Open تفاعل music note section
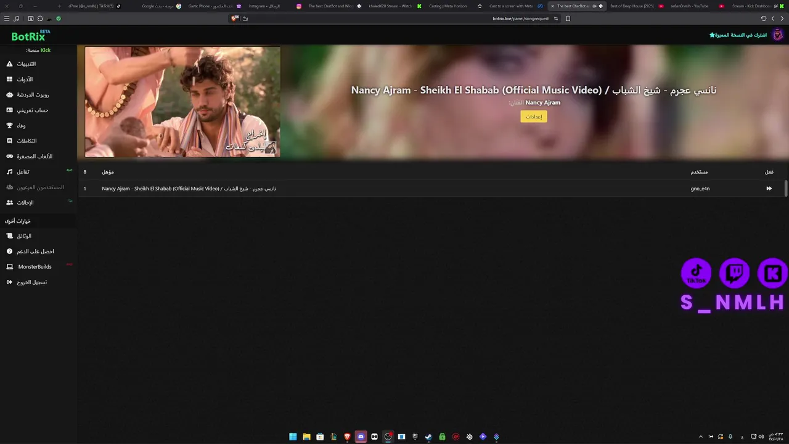789x444 pixels. click(18, 172)
